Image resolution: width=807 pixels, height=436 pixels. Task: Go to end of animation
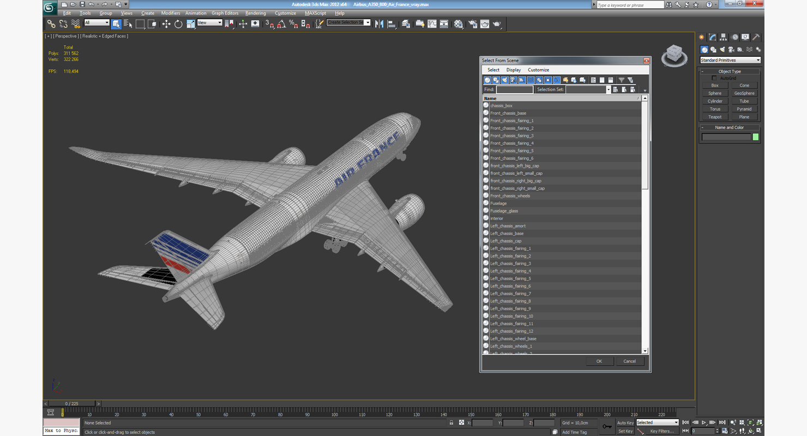(x=722, y=422)
